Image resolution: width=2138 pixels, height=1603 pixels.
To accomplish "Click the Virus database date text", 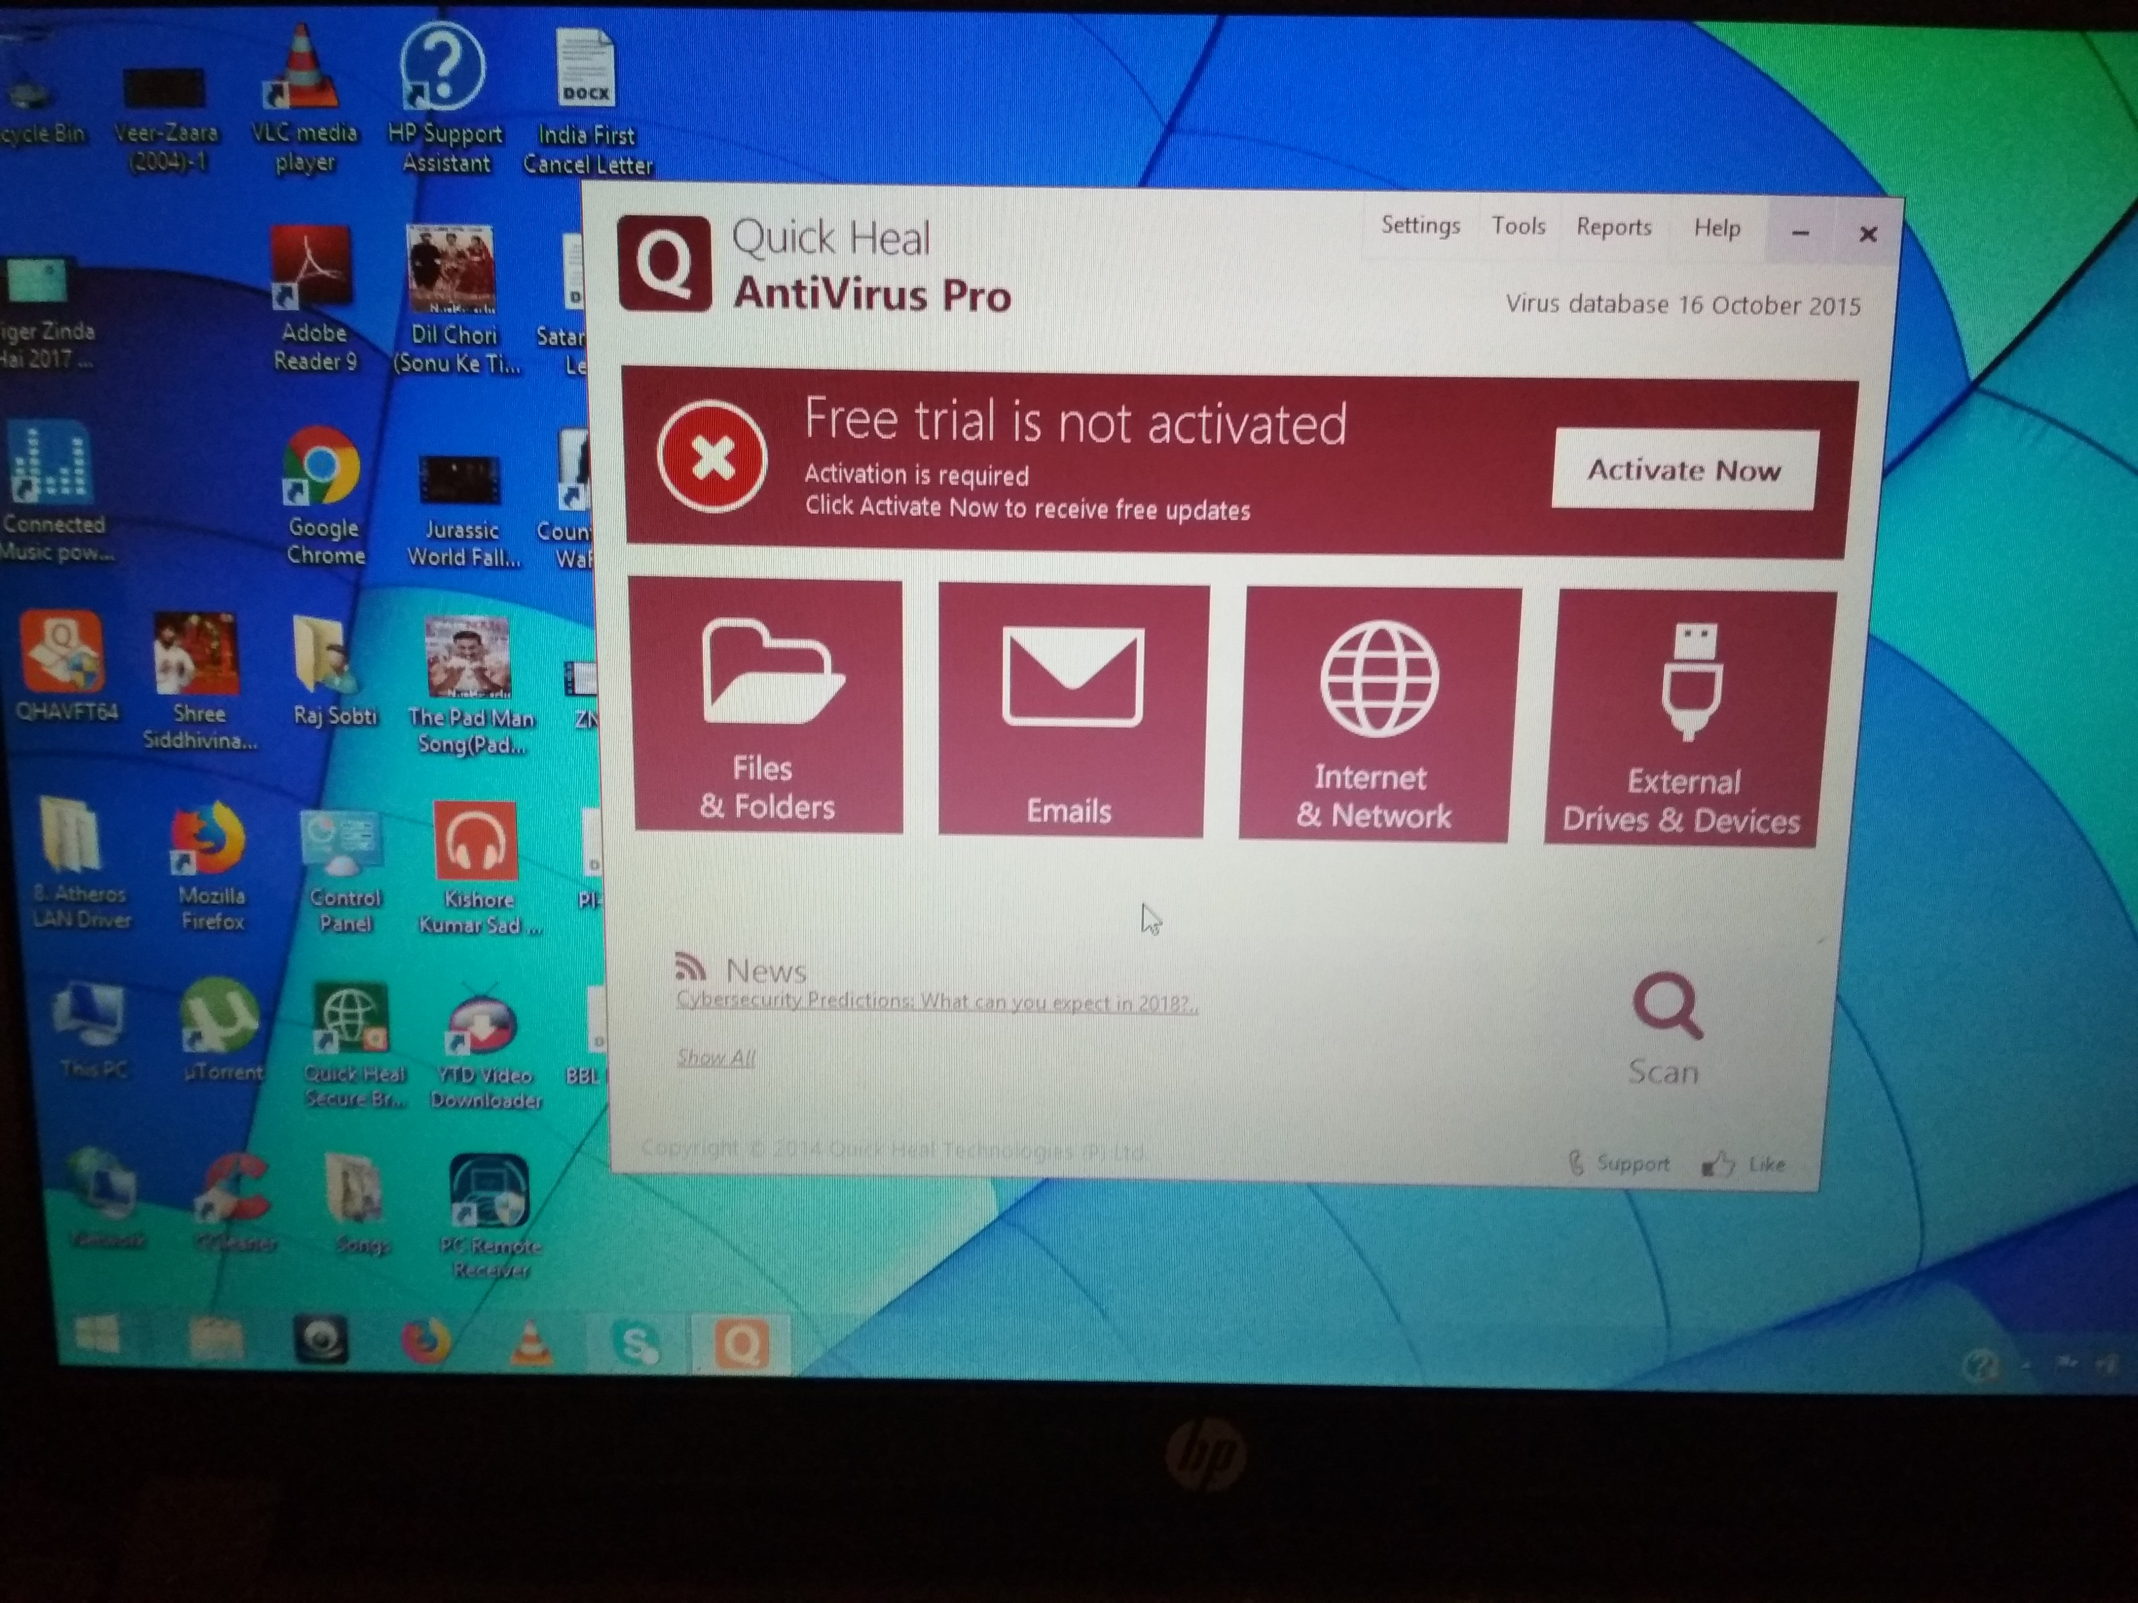I will (x=1683, y=304).
